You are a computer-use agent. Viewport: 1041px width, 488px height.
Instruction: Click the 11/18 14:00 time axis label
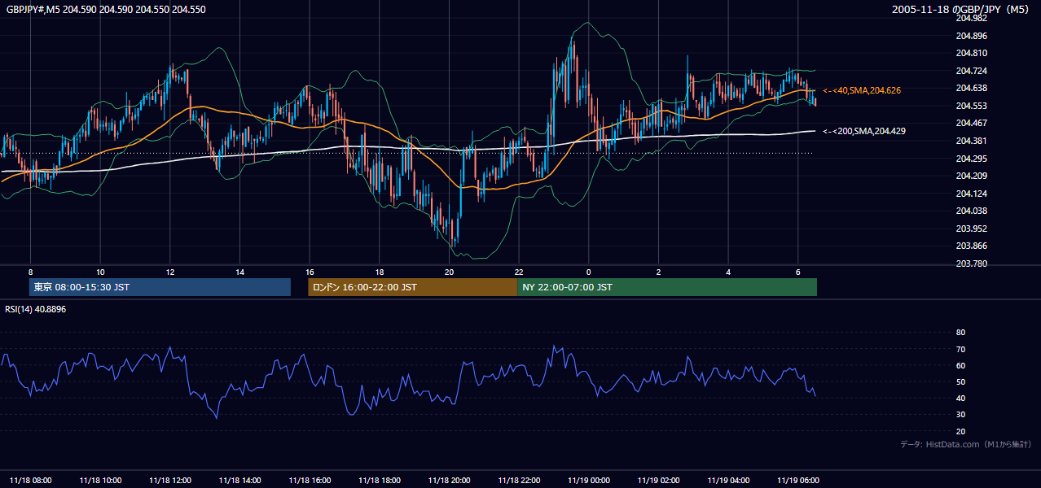240,480
